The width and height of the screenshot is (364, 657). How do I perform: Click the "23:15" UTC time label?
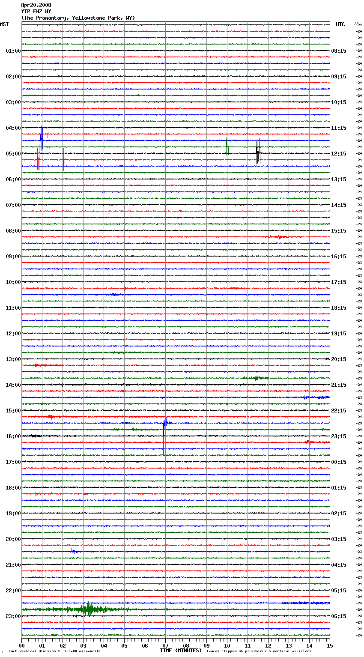339,436
